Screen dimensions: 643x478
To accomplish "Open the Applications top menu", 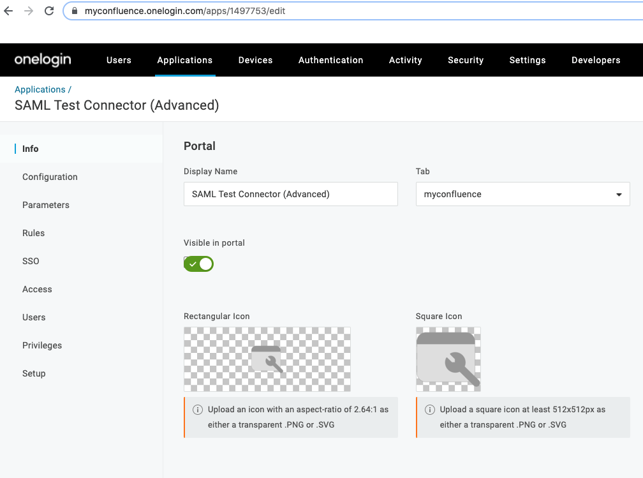I will coord(185,60).
